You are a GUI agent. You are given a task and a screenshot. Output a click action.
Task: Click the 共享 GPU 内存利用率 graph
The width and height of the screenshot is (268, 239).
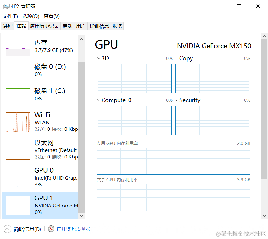pos(174,197)
